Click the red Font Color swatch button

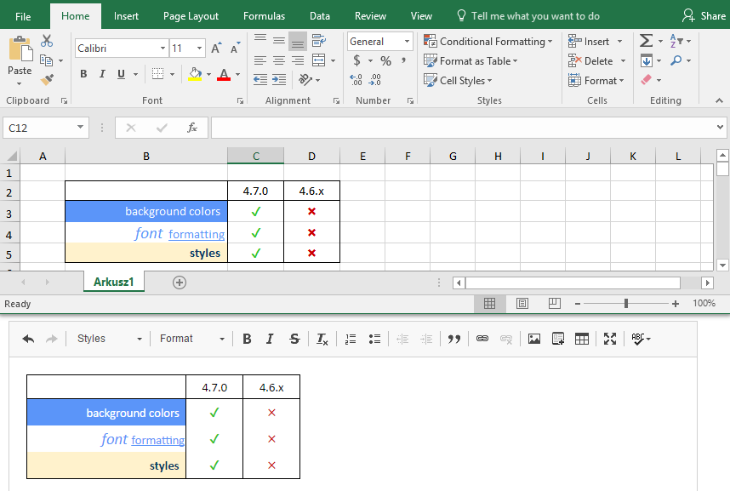tap(224, 74)
